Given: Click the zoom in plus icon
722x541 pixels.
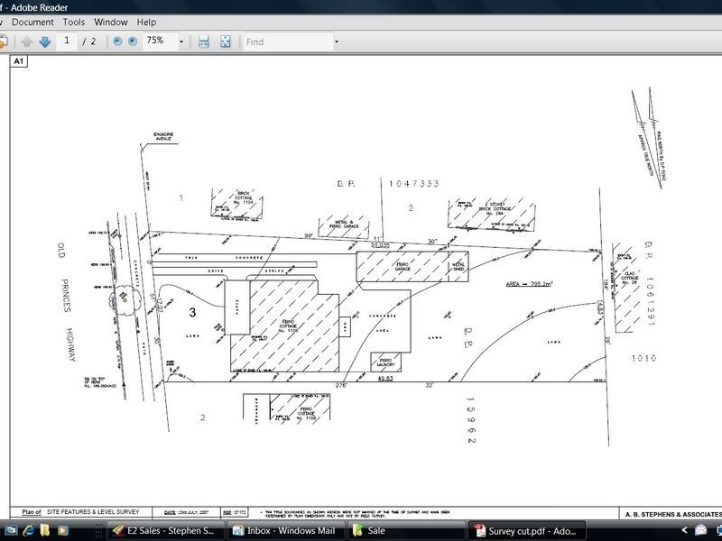Looking at the screenshot, I should click(133, 41).
